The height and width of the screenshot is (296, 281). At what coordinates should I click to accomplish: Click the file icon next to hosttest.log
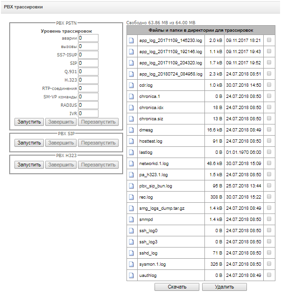coord(131,141)
